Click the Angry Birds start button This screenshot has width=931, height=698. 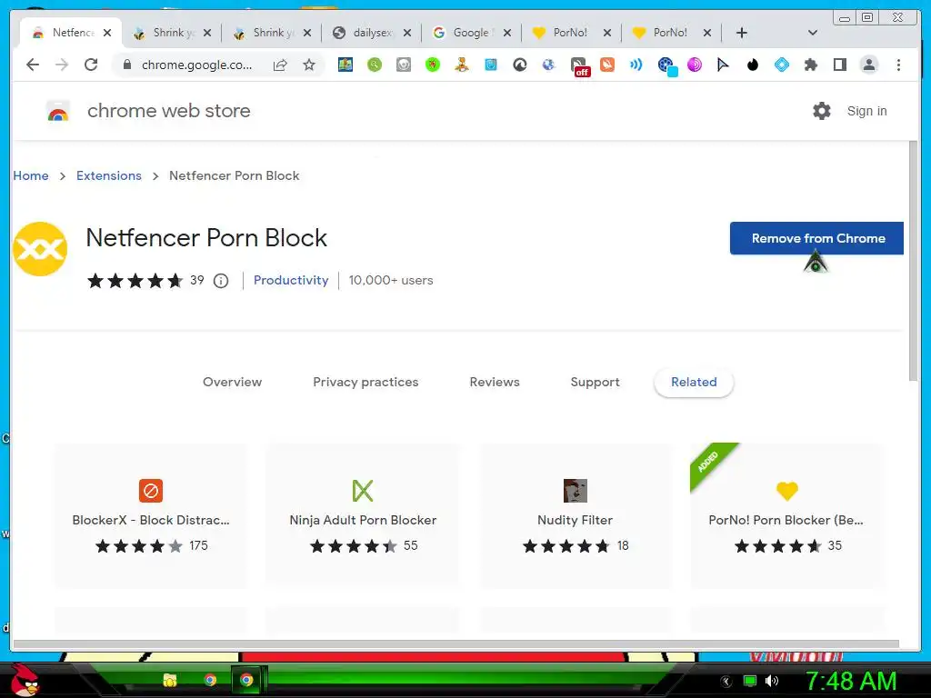pyautogui.click(x=25, y=680)
